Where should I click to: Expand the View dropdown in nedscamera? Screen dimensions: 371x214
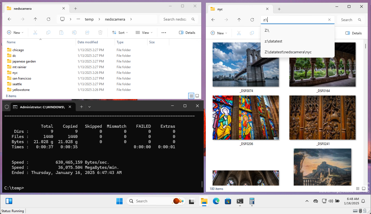tap(144, 32)
